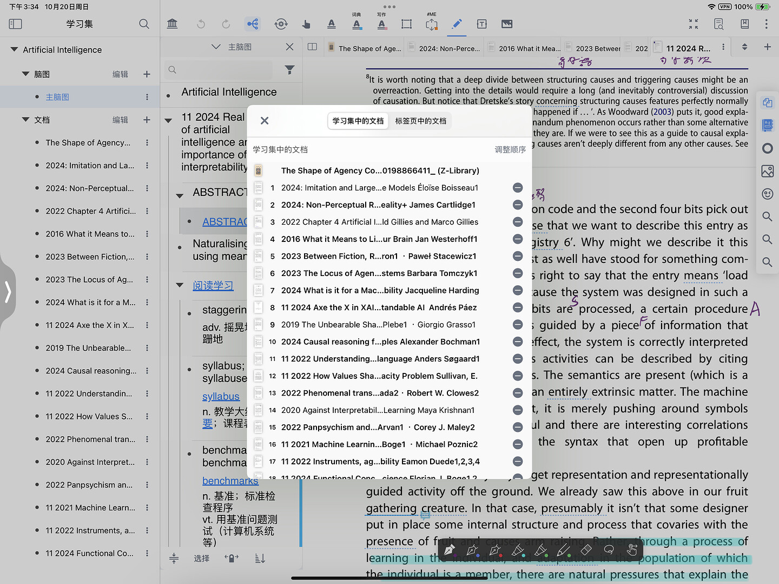The width and height of the screenshot is (779, 584).
Task: Click the sort order icon at panel bottom
Action: (x=260, y=558)
